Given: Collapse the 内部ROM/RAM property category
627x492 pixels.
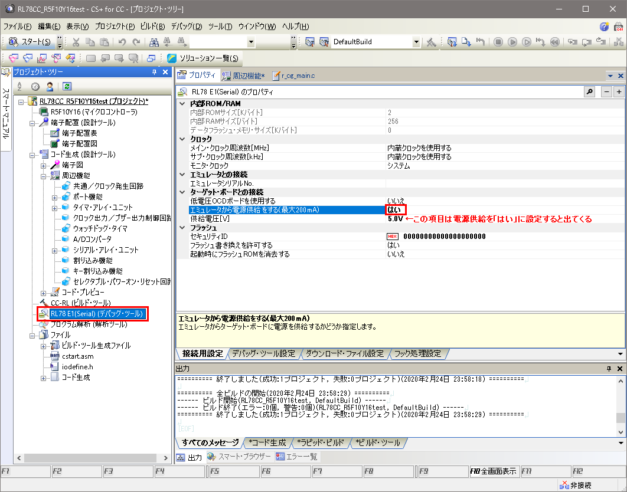Looking at the screenshot, I should pyautogui.click(x=182, y=103).
